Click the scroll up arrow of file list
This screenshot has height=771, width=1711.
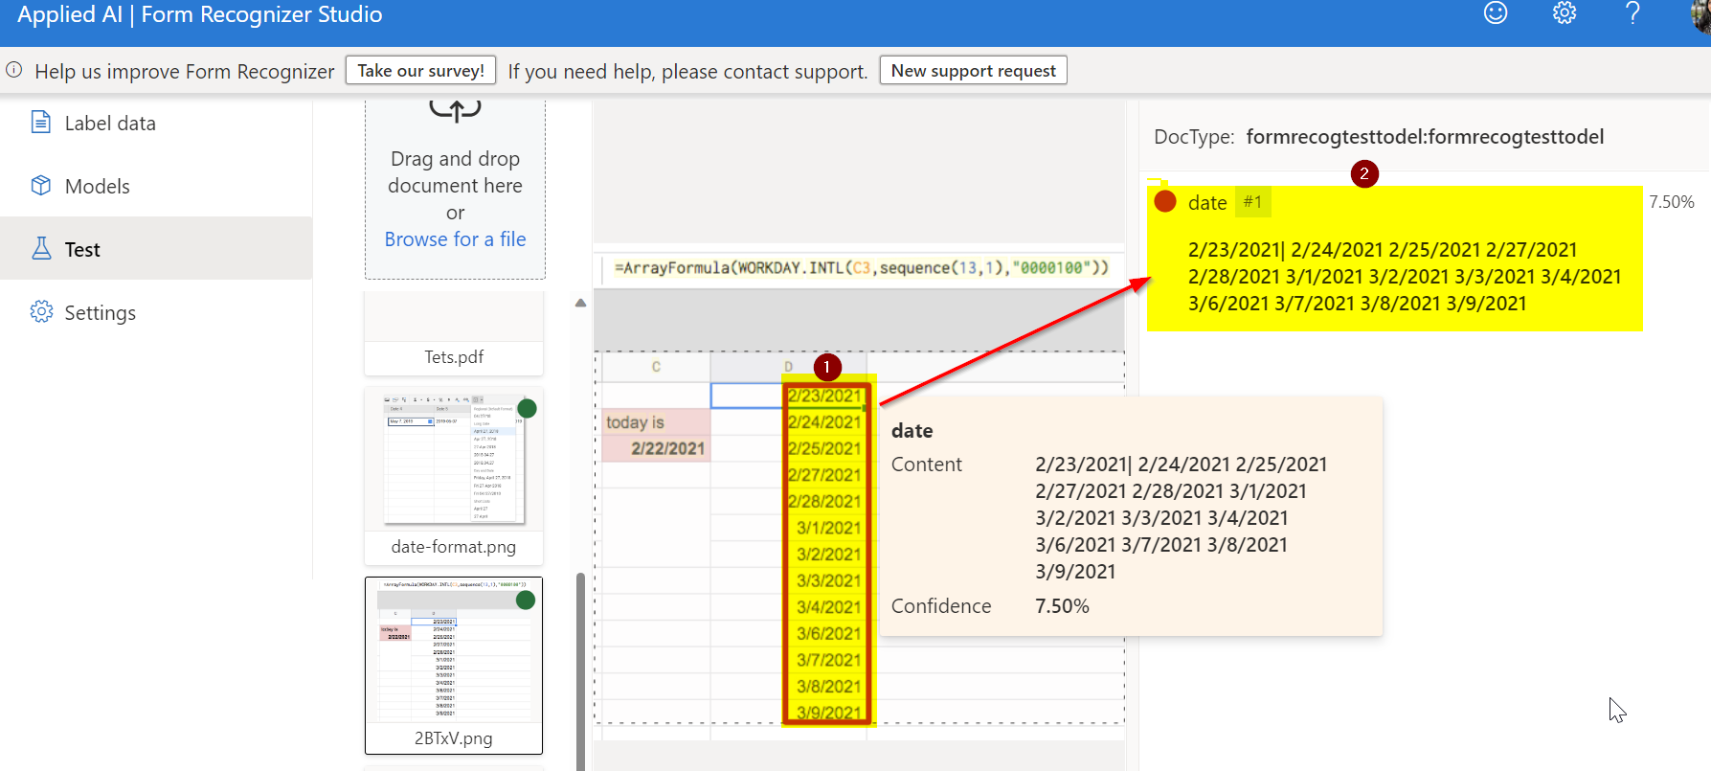580,303
